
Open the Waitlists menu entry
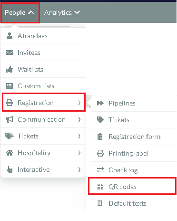pos(43,69)
